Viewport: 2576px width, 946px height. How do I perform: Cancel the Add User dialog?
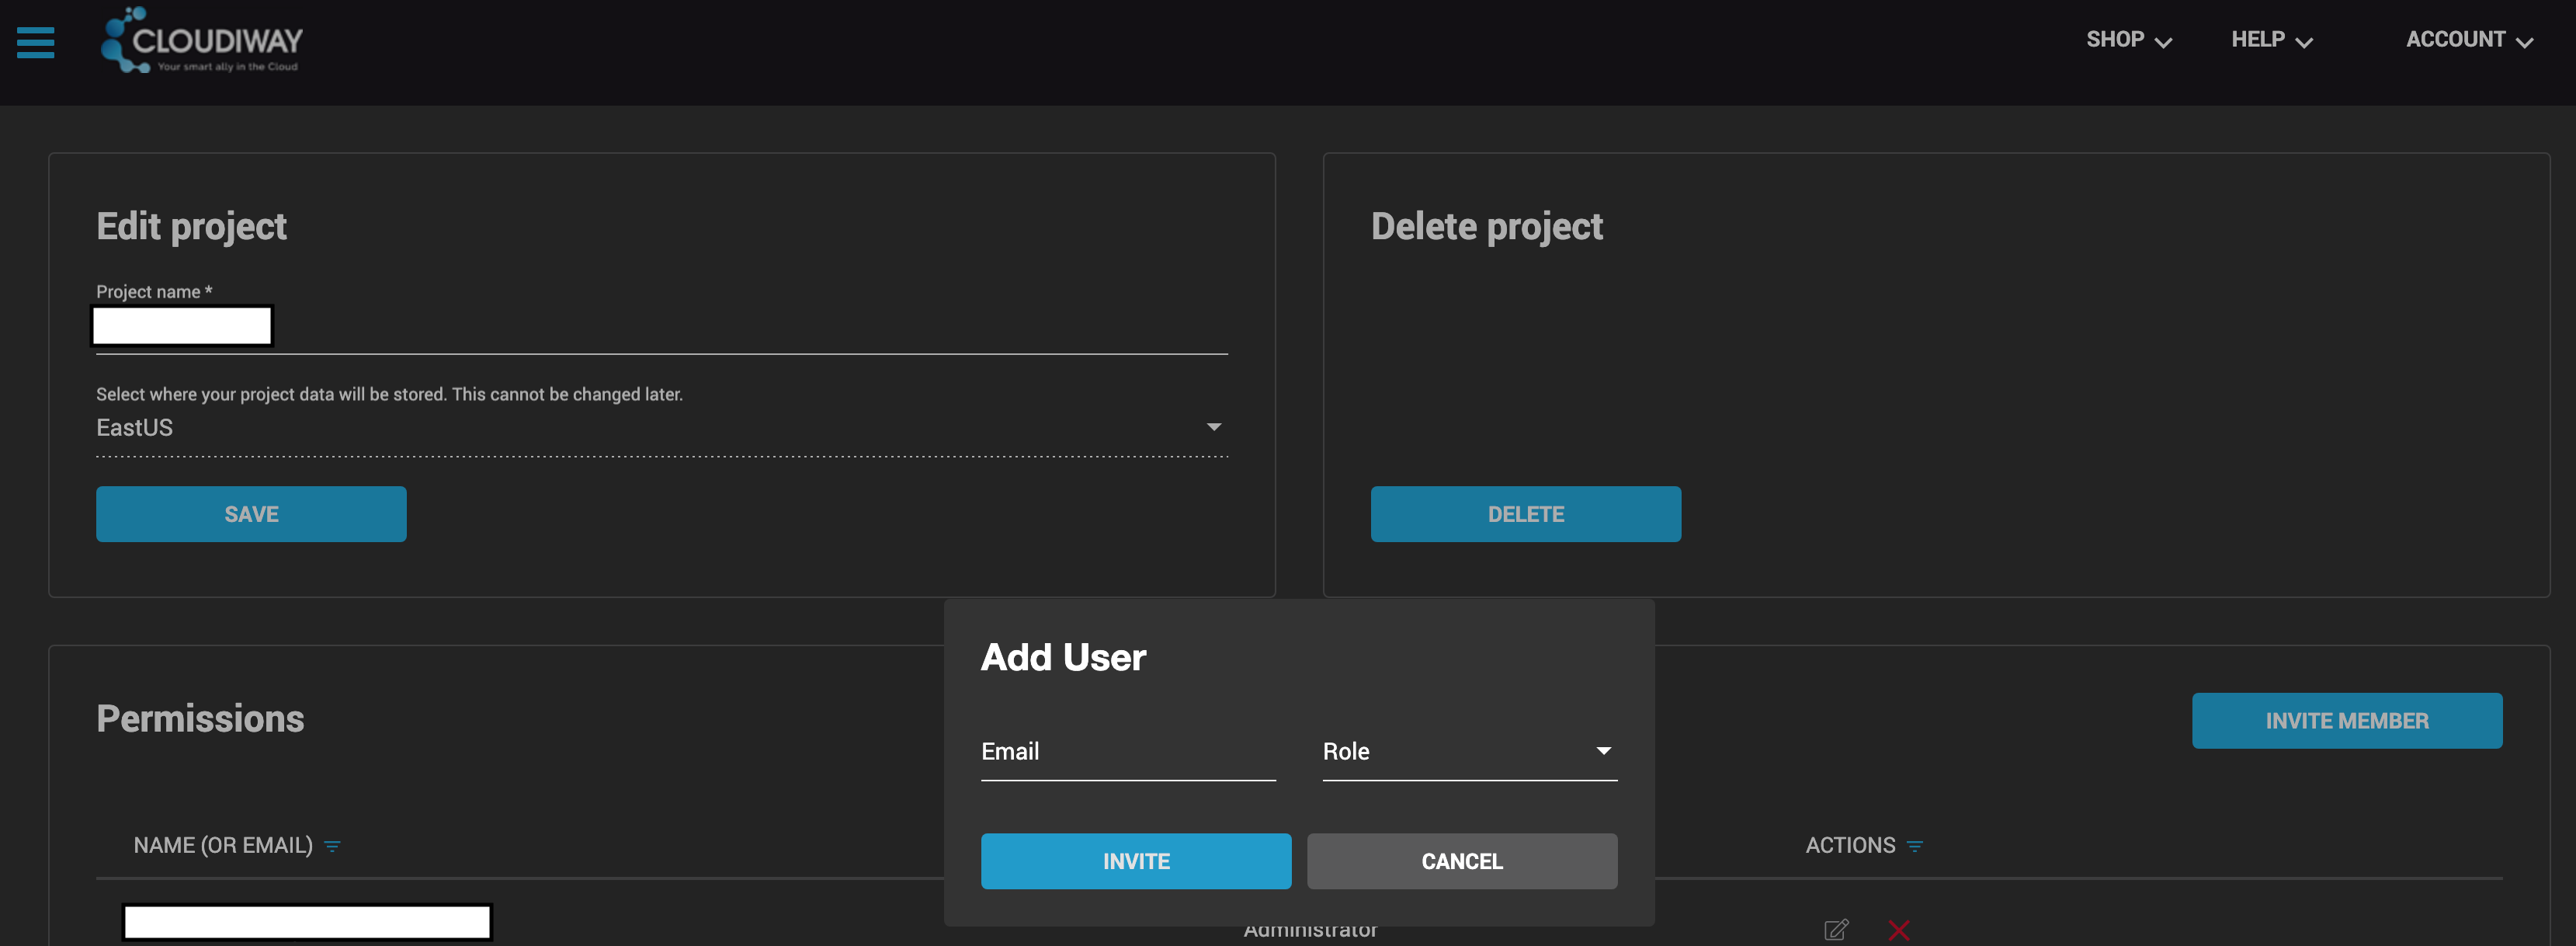1461,861
